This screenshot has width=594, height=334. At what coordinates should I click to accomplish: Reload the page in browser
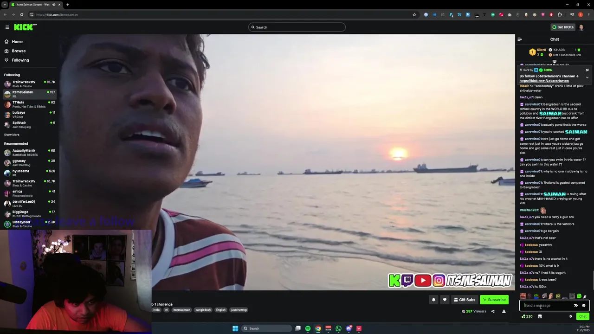pyautogui.click(x=21, y=14)
